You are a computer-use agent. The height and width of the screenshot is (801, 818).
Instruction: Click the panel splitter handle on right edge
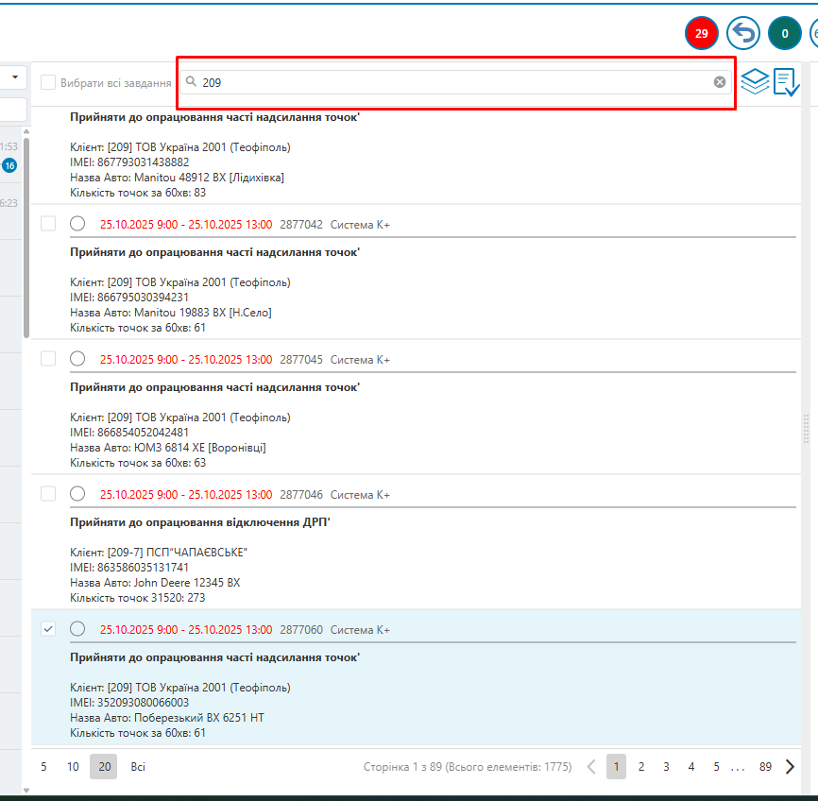coord(806,429)
